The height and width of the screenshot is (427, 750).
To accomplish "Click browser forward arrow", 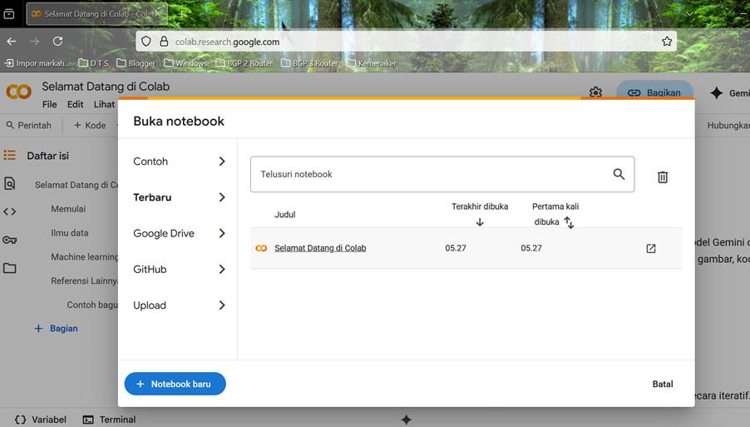I will (34, 41).
